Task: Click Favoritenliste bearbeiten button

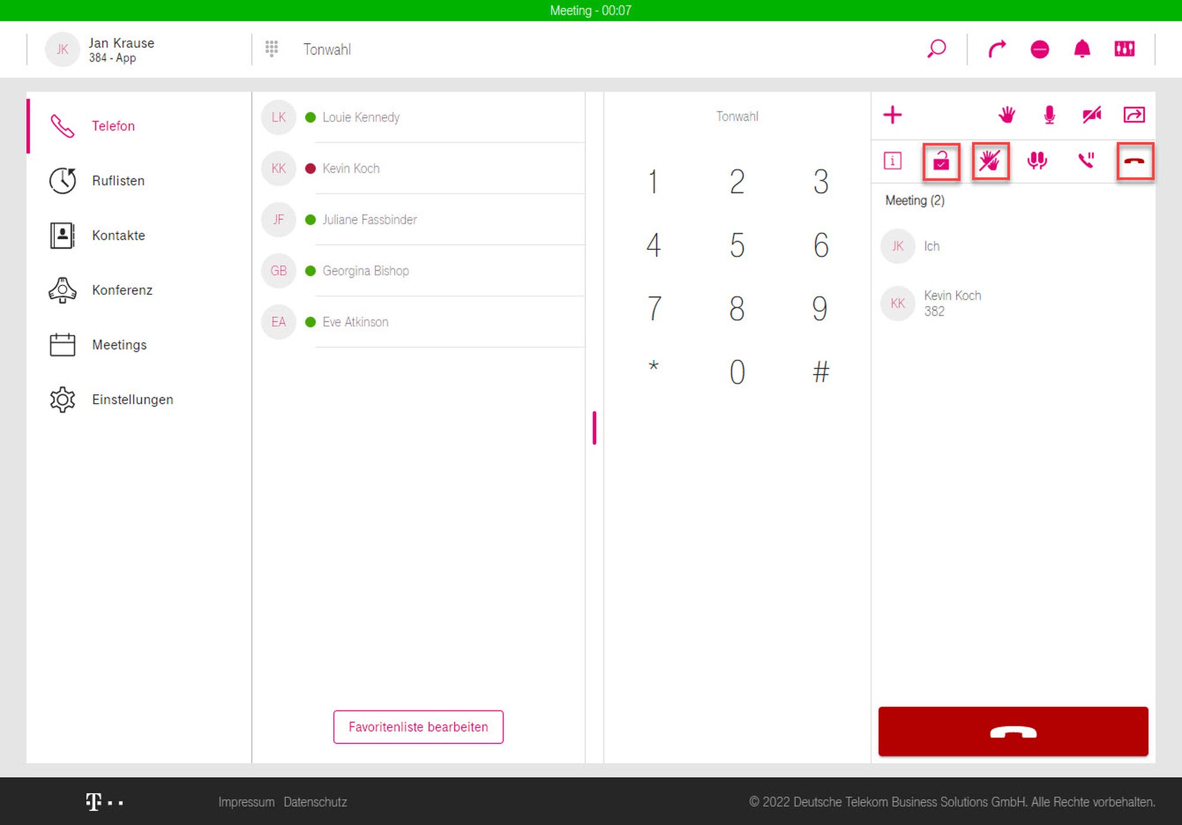Action: click(418, 727)
